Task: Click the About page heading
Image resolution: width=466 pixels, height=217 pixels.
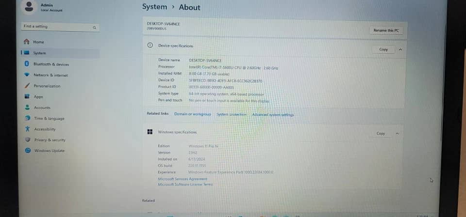Action: pos(190,7)
